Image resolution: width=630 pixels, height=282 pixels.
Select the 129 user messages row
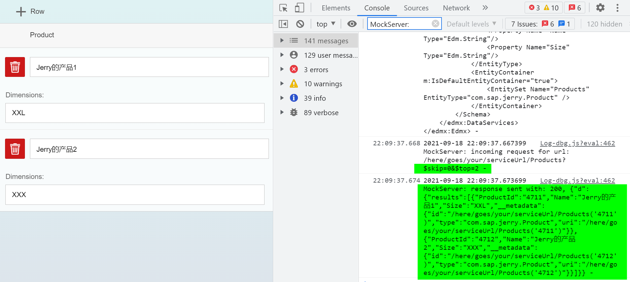(316, 55)
